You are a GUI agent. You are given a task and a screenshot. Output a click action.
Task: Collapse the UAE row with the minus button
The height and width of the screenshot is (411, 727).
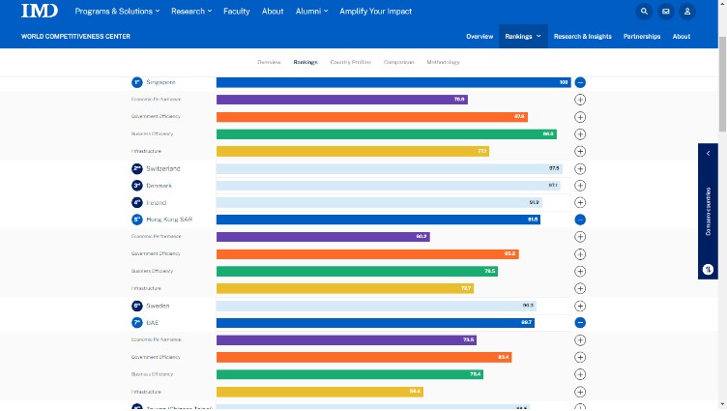(x=580, y=322)
